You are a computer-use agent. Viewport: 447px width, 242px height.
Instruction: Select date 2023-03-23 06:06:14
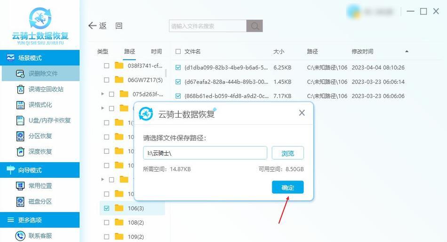pos(378,82)
